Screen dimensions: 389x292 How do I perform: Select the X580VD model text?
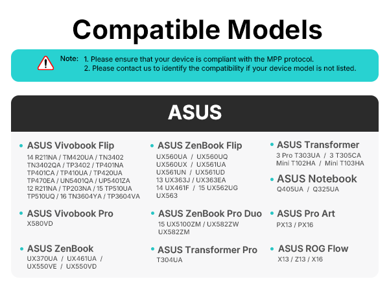click(x=40, y=224)
